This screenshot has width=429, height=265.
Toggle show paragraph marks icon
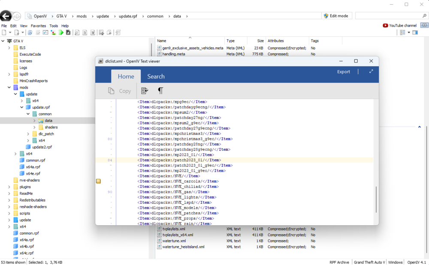coord(160,91)
